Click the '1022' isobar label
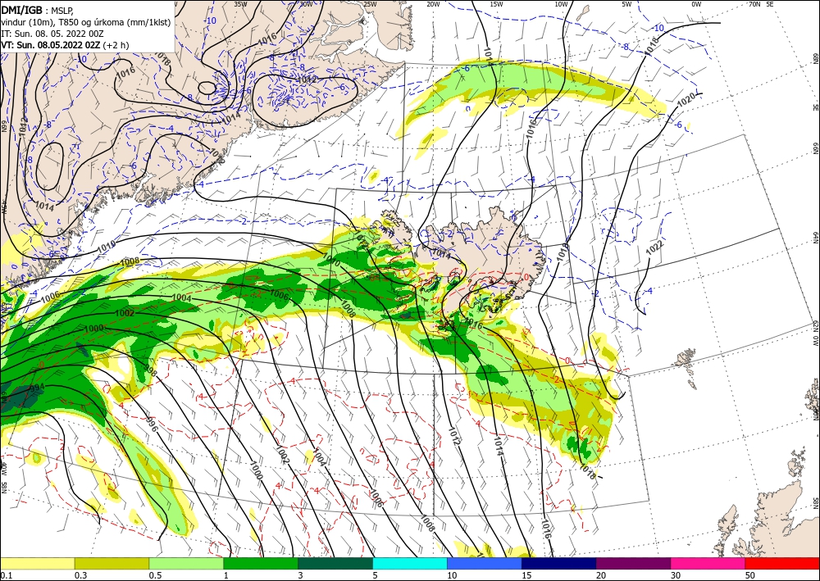 coord(654,247)
